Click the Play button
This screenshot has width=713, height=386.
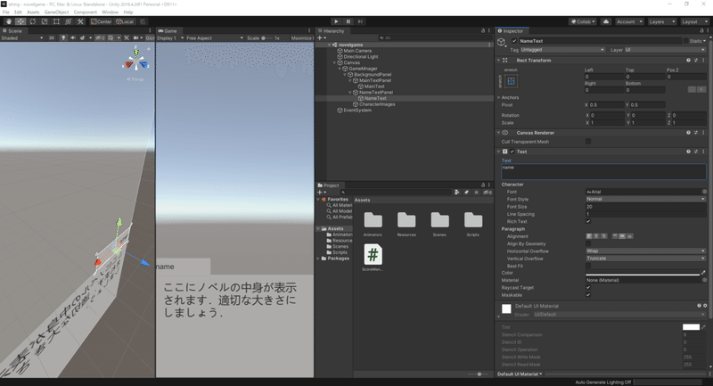click(336, 21)
